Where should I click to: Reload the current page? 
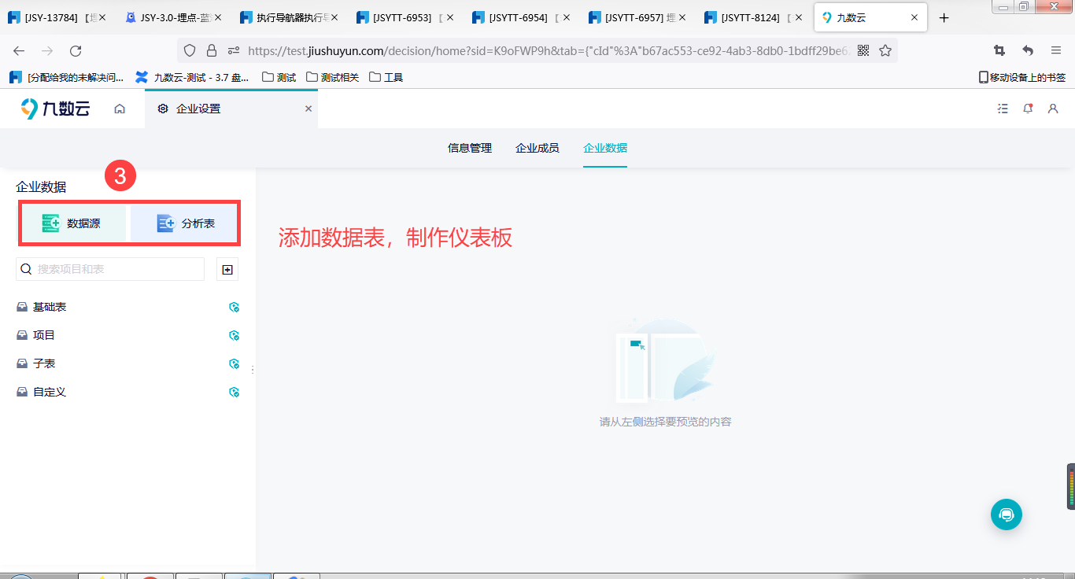[x=76, y=50]
